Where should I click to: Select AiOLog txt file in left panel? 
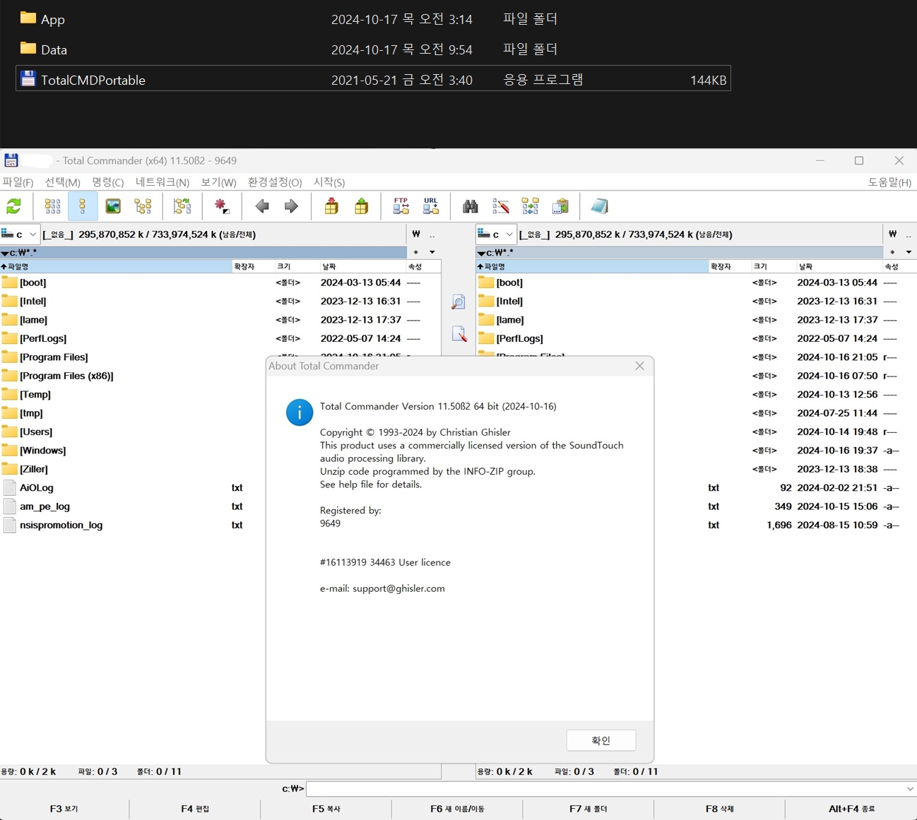coord(37,488)
